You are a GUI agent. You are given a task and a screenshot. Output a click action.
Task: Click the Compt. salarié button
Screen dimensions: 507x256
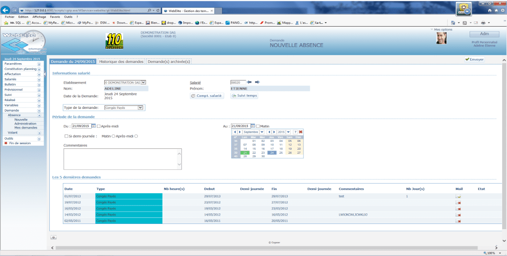click(x=207, y=96)
